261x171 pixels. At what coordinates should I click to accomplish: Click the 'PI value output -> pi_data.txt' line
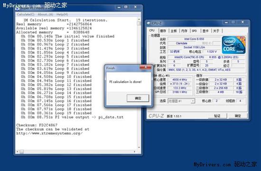(72, 117)
